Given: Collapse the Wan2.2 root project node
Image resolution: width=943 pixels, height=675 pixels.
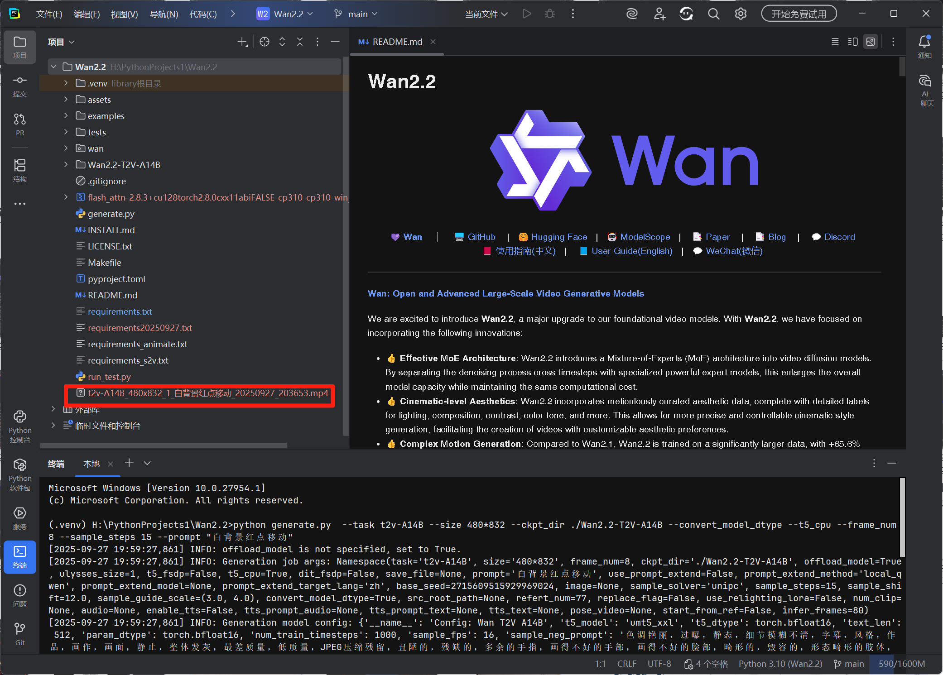Looking at the screenshot, I should pyautogui.click(x=53, y=67).
